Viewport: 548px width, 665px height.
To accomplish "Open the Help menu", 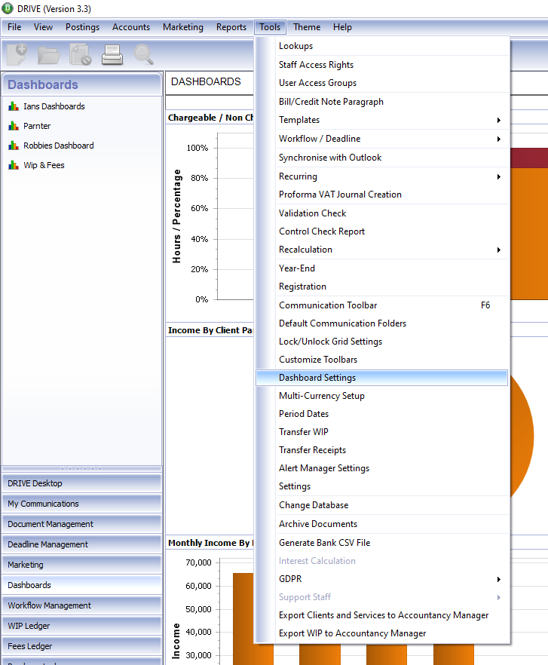I will tap(342, 27).
